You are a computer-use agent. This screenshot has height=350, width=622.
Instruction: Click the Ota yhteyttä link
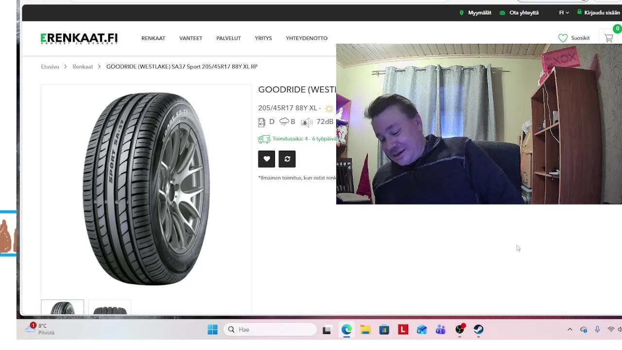click(x=524, y=13)
